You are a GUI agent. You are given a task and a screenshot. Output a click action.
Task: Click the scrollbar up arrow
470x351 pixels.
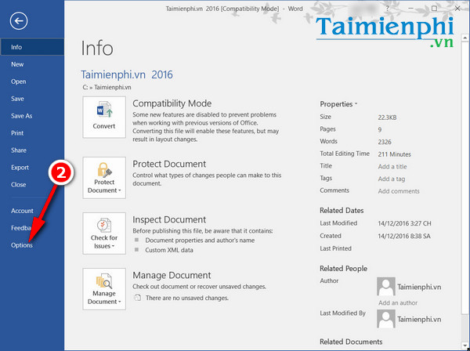[x=465, y=38]
